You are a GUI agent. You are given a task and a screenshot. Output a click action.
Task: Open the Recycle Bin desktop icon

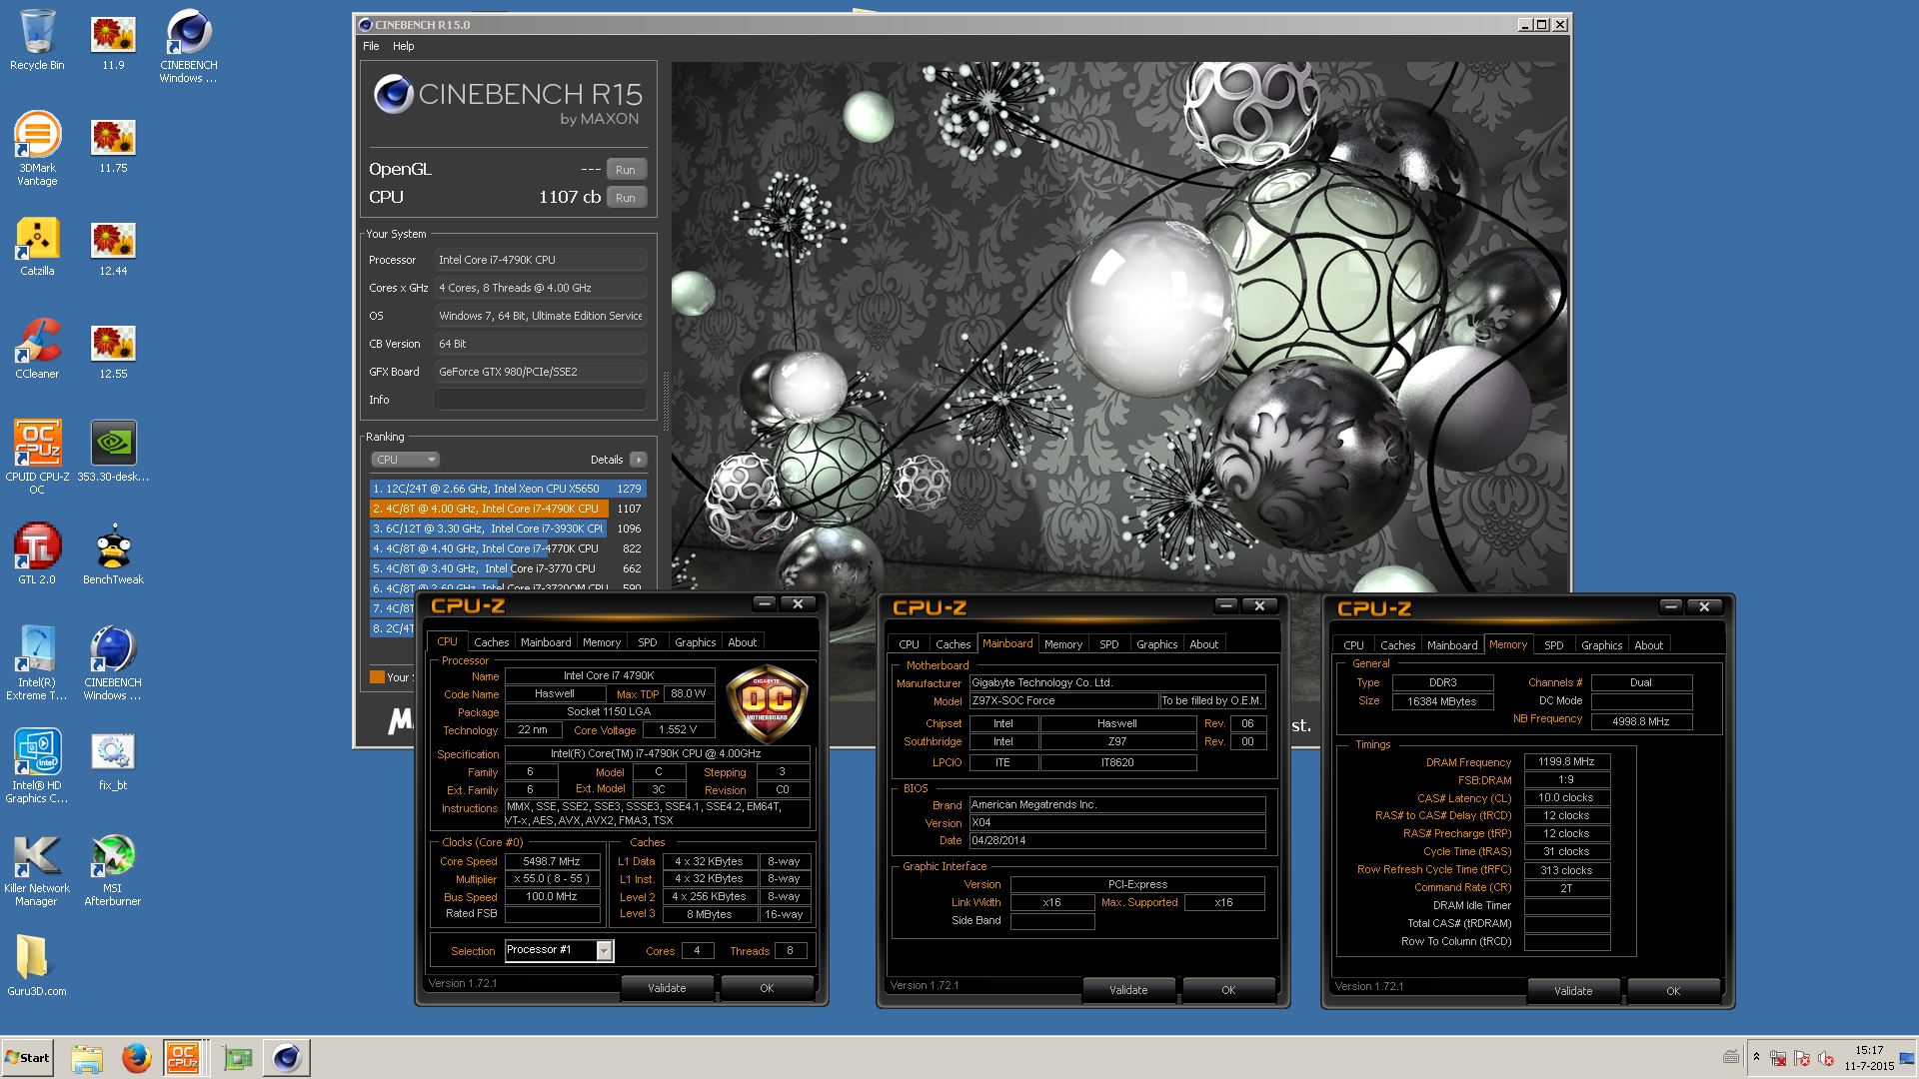pyautogui.click(x=37, y=40)
